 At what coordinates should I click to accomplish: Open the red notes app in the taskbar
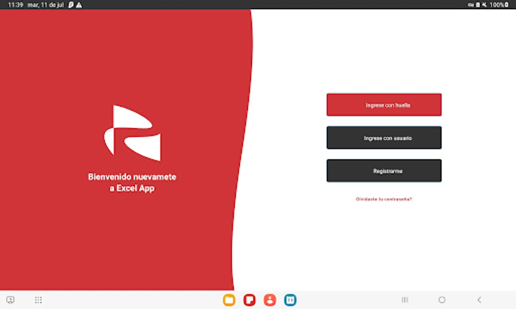click(250, 300)
